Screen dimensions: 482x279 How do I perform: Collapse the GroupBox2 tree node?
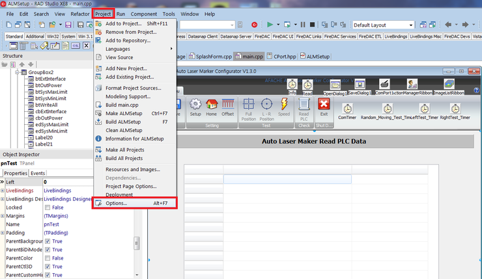tap(17, 72)
